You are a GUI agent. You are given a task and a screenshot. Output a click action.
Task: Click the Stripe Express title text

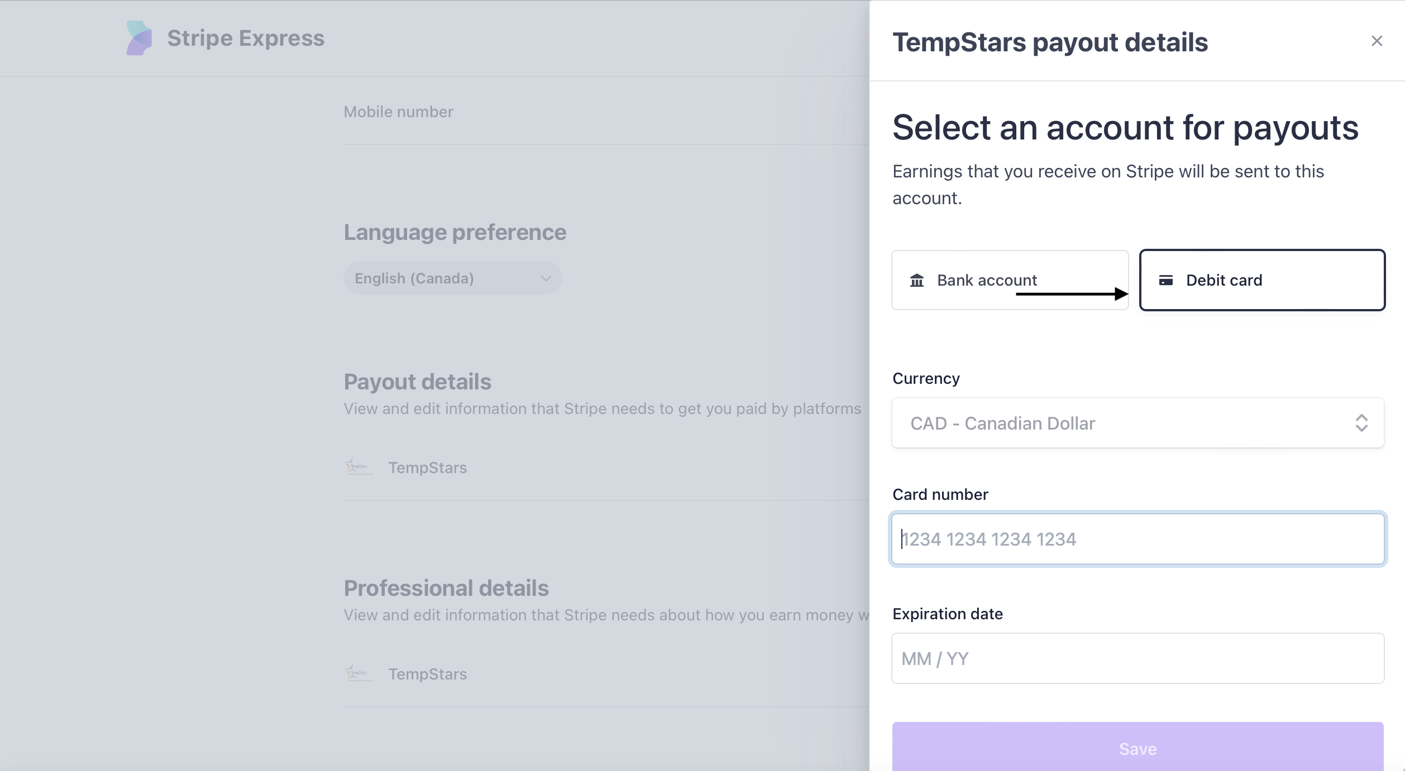pyautogui.click(x=246, y=38)
